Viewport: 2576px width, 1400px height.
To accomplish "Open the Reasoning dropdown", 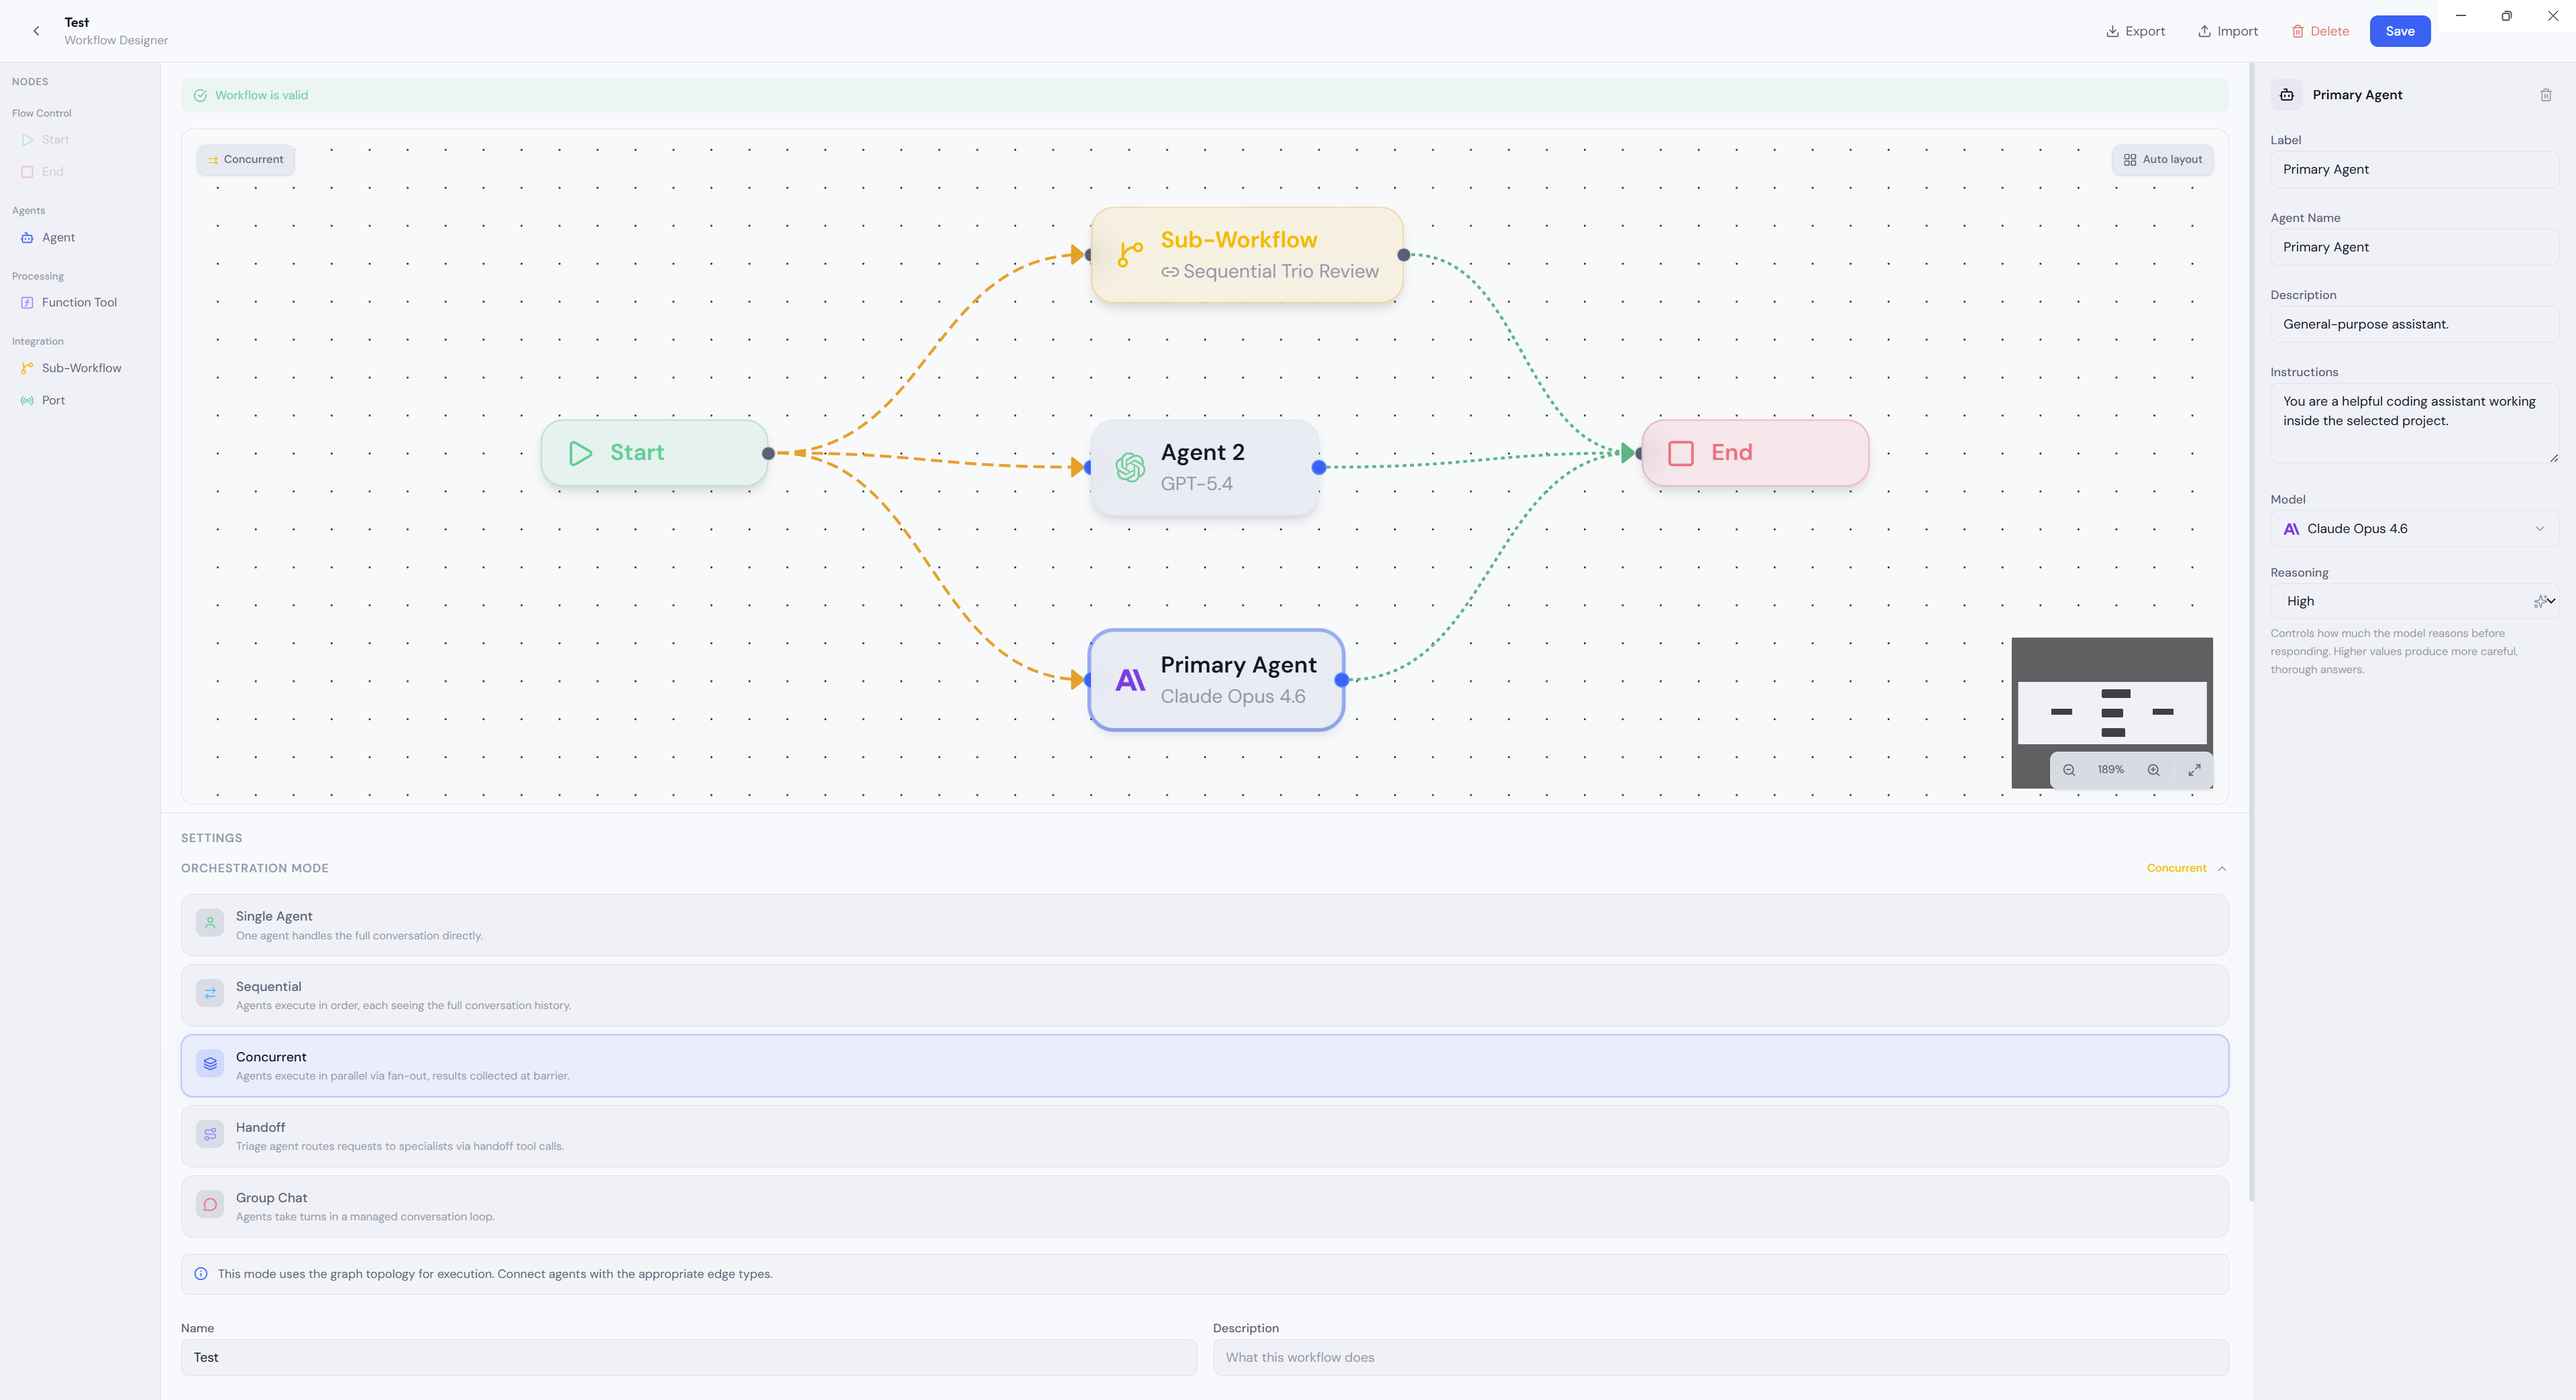I will [x=2414, y=601].
